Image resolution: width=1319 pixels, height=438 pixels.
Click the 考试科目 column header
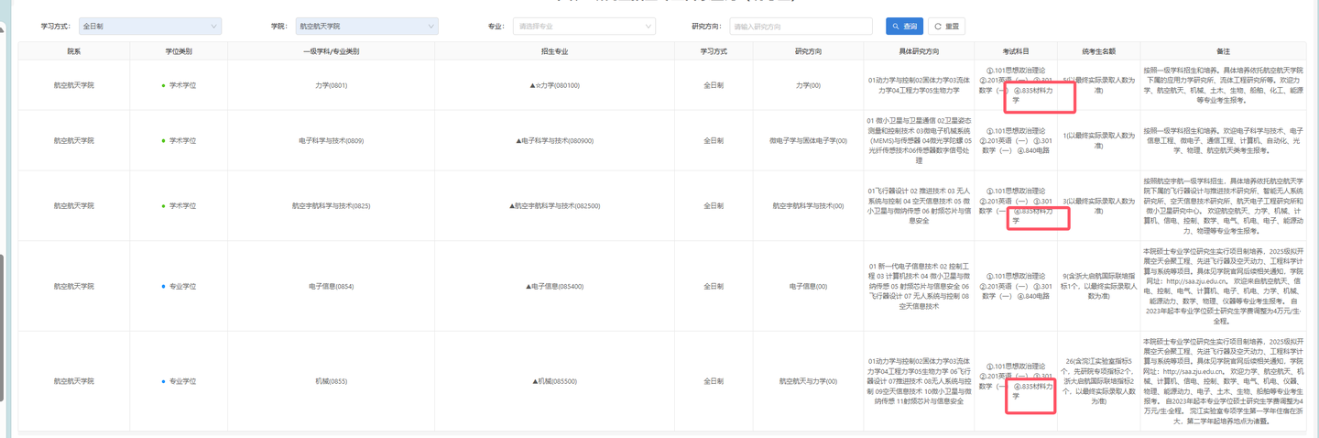[1016, 51]
